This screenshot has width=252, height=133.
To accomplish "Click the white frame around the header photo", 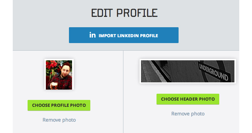I will pos(188,60).
